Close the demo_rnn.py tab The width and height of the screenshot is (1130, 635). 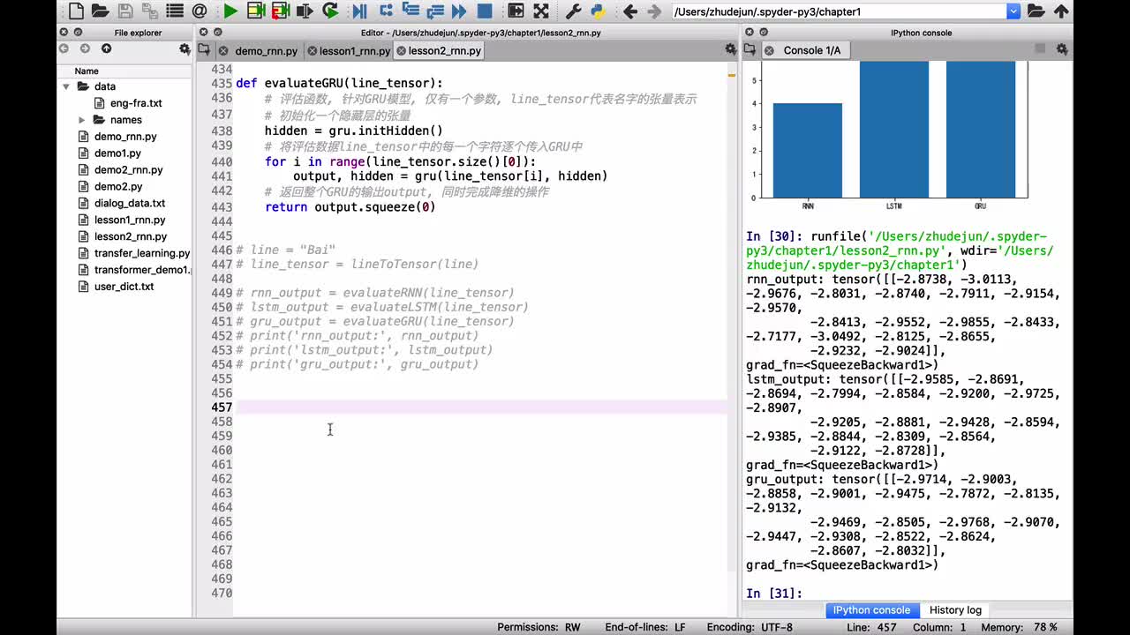point(224,51)
